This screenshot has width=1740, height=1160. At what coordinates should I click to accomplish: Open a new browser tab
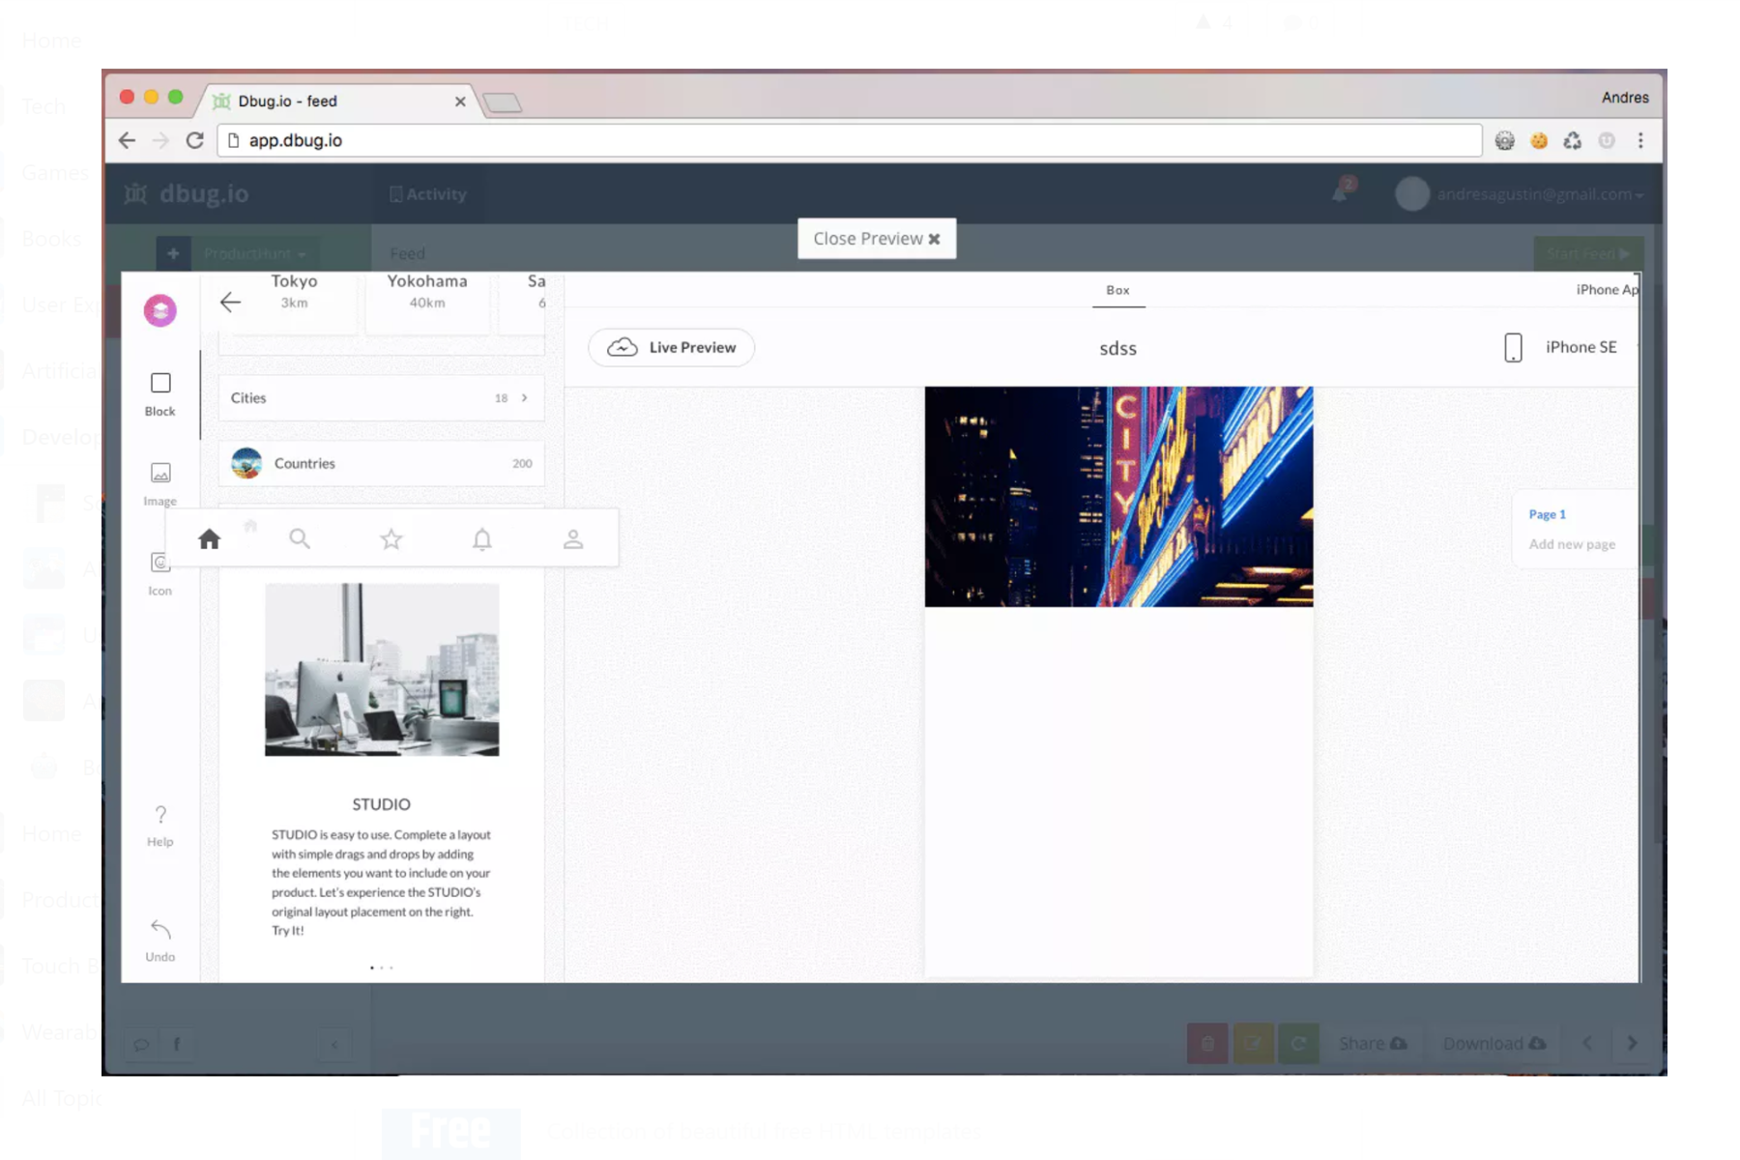tap(502, 102)
